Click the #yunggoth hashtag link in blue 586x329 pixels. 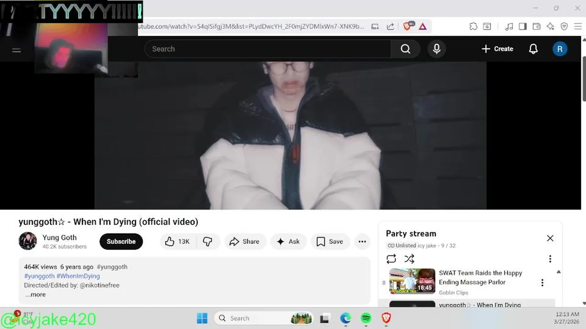click(39, 276)
